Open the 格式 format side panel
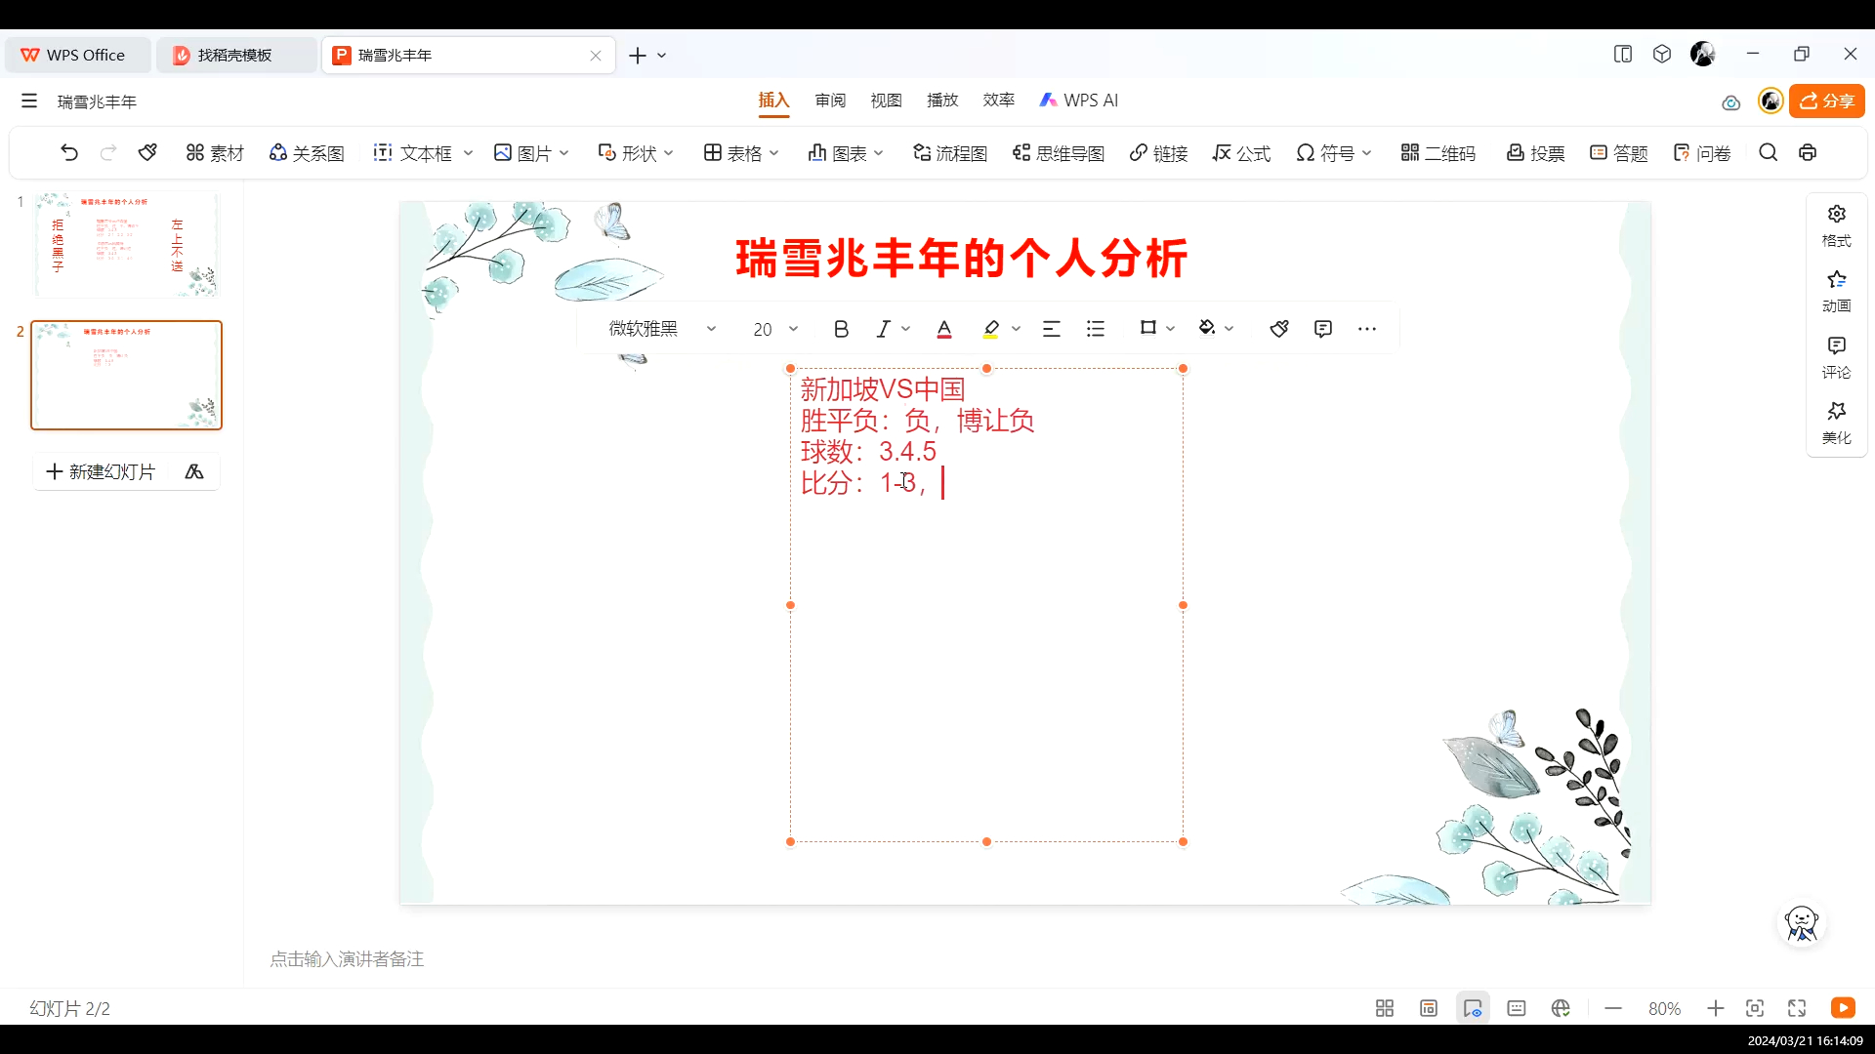The image size is (1875, 1054). 1836,225
